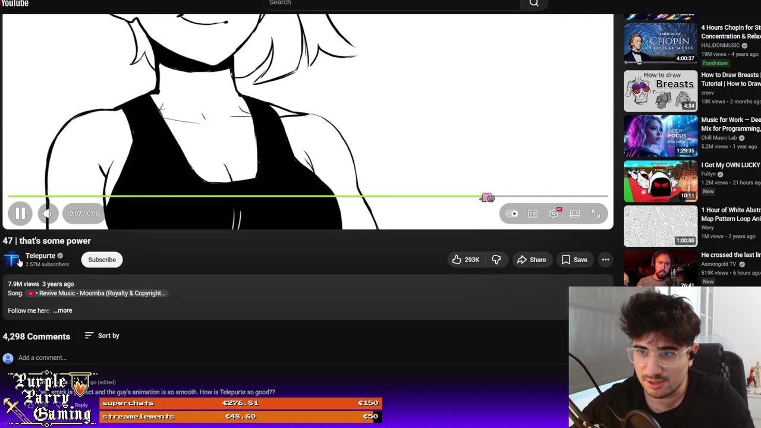
Task: Dislike the video with thumbs down
Action: click(x=496, y=260)
